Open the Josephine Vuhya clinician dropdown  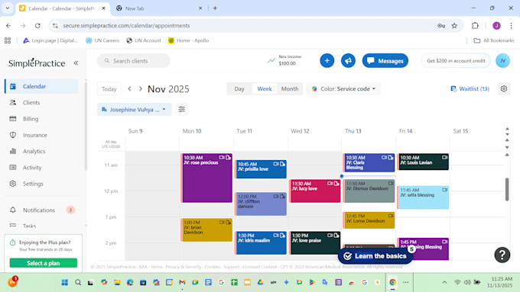click(135, 110)
